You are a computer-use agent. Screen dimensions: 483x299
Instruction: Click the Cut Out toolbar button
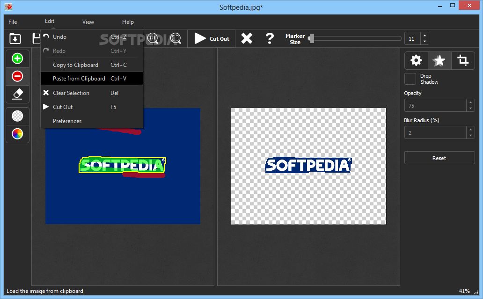point(212,38)
